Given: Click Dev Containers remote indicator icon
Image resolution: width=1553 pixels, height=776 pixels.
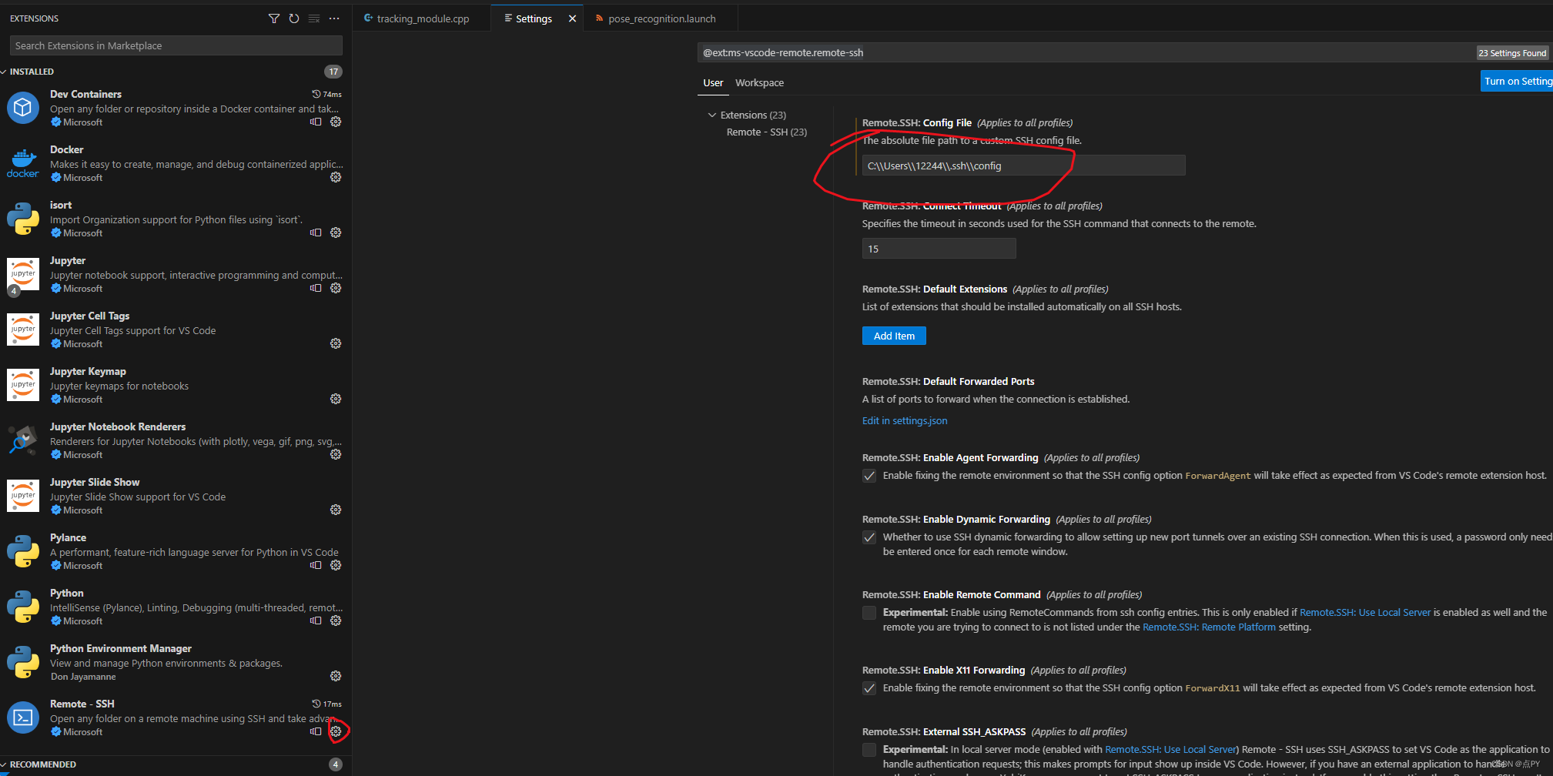Looking at the screenshot, I should (316, 122).
